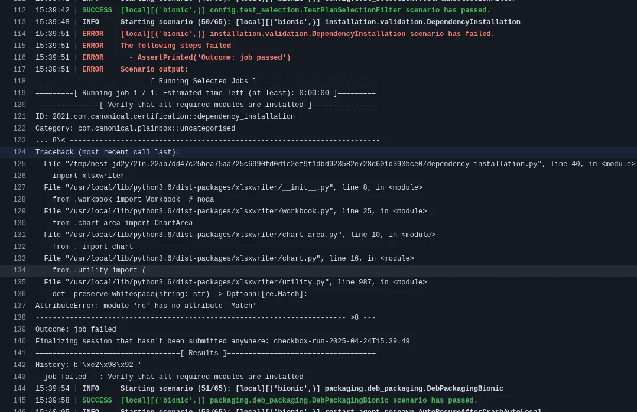637x412 pixels.
Task: Select line number 121 beside the ID line
Action: tap(19, 117)
